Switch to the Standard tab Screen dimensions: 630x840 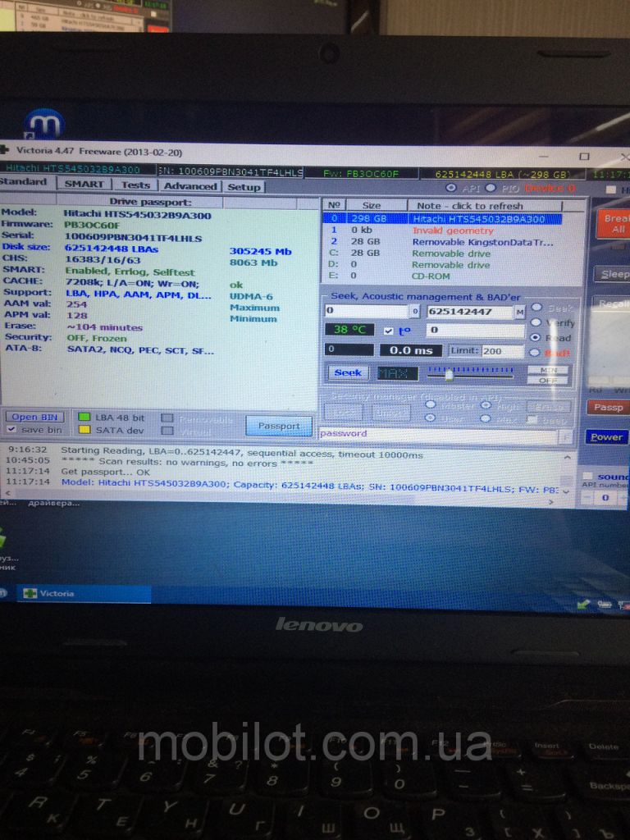coord(25,181)
